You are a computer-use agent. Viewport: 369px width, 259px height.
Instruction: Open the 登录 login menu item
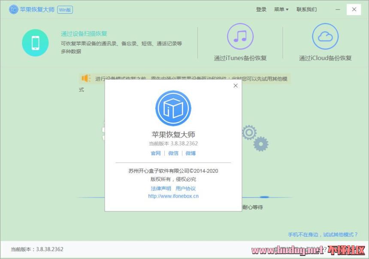pyautogui.click(x=261, y=9)
